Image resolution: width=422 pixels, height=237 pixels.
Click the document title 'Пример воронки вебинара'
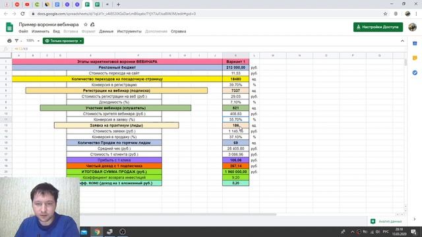pos(49,24)
